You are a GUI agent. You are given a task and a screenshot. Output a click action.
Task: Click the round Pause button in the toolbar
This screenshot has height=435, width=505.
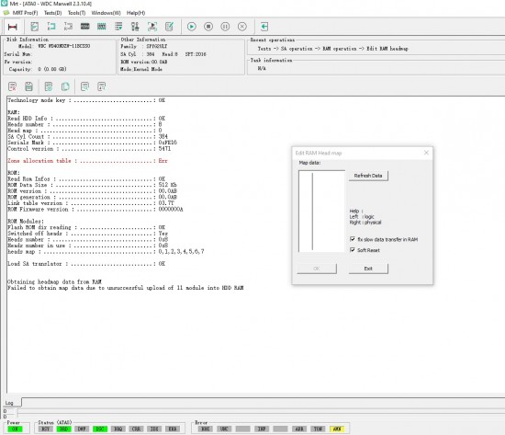tap(225, 27)
